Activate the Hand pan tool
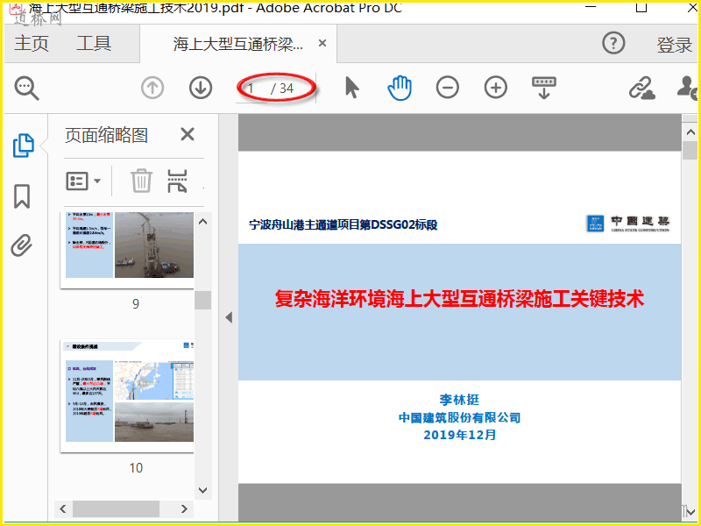Screen dimensions: 701x526 pyautogui.click(x=400, y=87)
